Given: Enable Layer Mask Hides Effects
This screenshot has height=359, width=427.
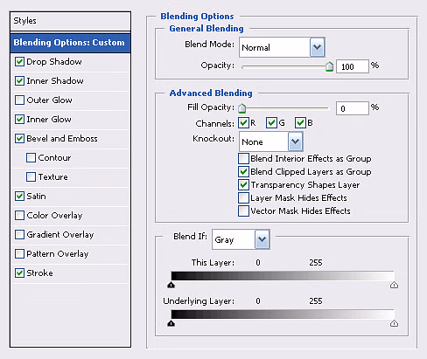Looking at the screenshot, I should click(243, 198).
